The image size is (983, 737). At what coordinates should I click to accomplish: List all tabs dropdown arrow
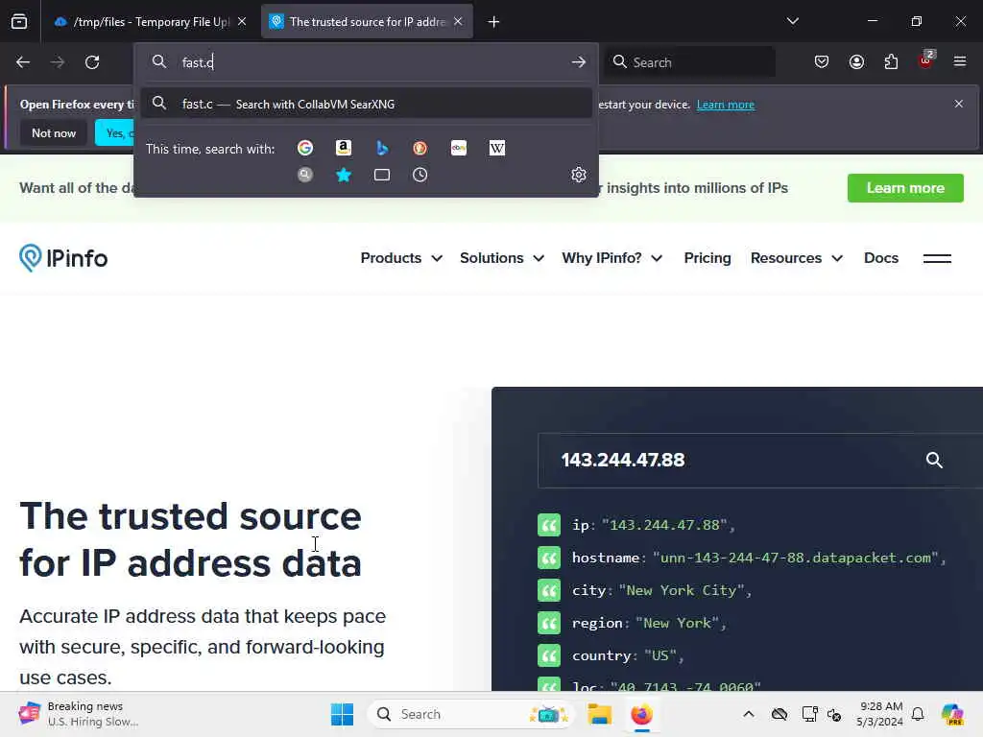(793, 21)
